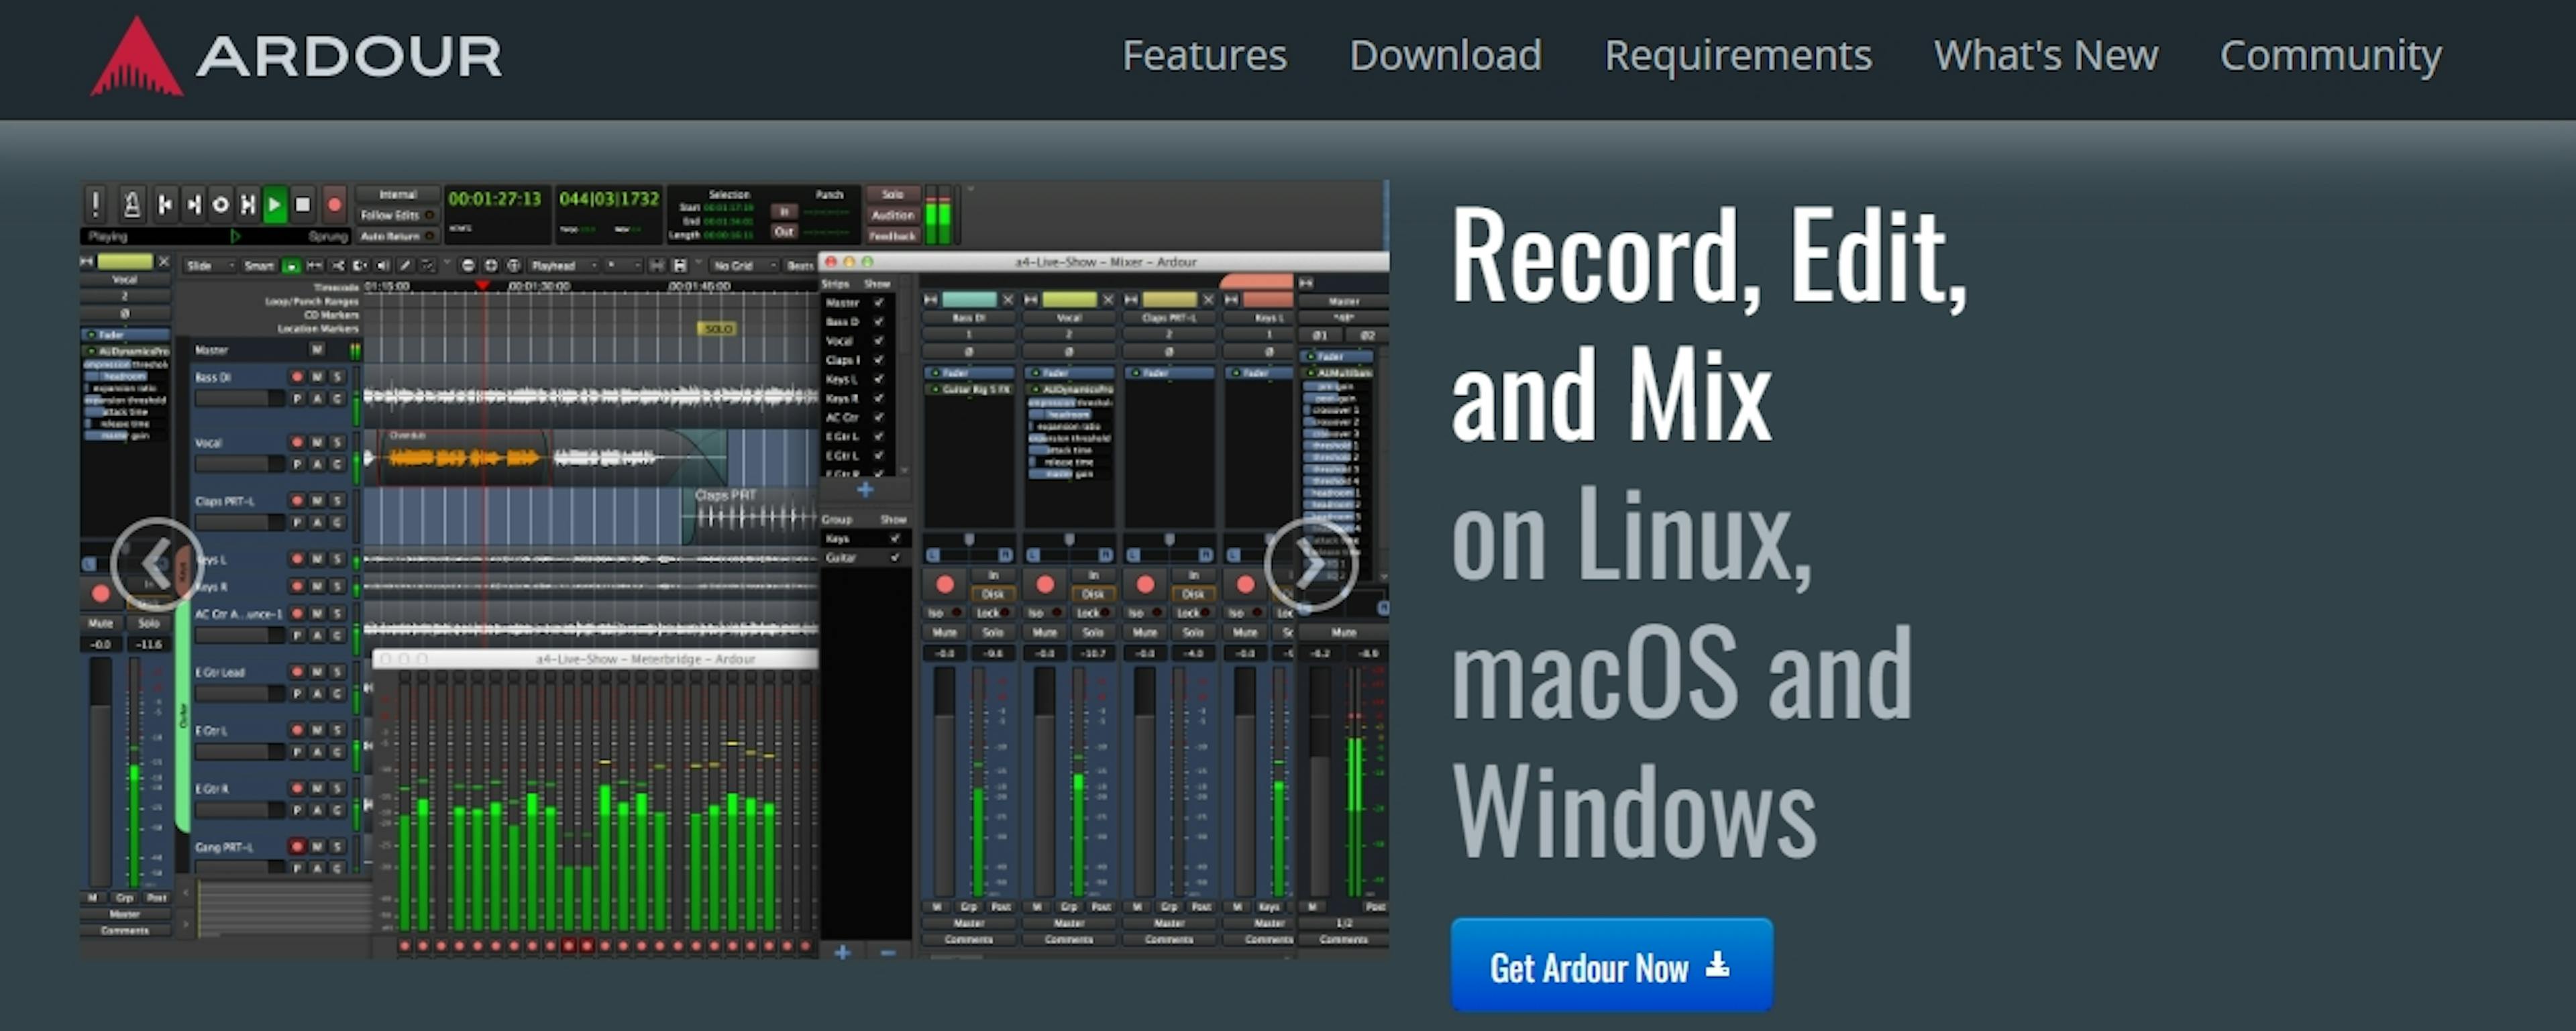Go to the Requirements page
The width and height of the screenshot is (2576, 1031).
click(x=1738, y=56)
